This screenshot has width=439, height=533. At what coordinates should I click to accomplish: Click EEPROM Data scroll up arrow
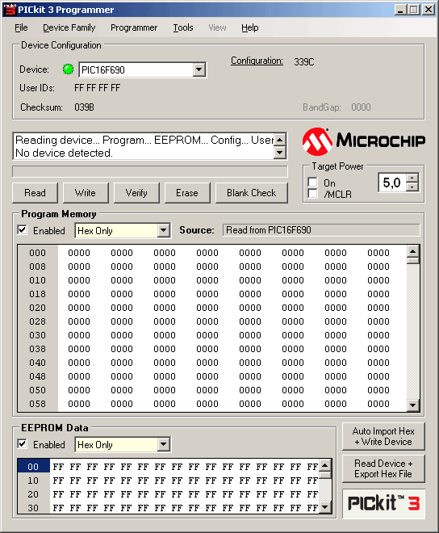[x=325, y=465]
